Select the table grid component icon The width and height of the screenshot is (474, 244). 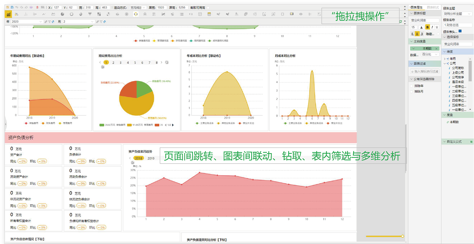pos(209,14)
